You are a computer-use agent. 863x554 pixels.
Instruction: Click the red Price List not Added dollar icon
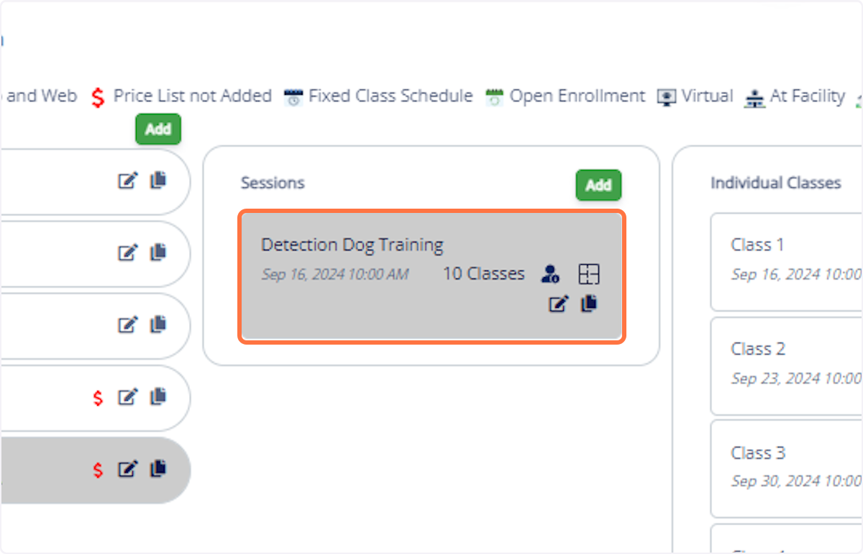pyautogui.click(x=99, y=97)
